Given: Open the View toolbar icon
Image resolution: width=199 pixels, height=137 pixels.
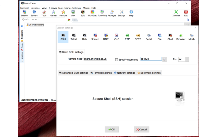Looking at the screenshot, I should tap(73, 13).
